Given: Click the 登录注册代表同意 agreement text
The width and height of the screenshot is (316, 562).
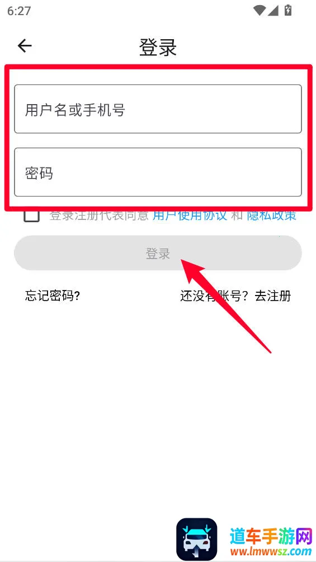Looking at the screenshot, I should [99, 216].
